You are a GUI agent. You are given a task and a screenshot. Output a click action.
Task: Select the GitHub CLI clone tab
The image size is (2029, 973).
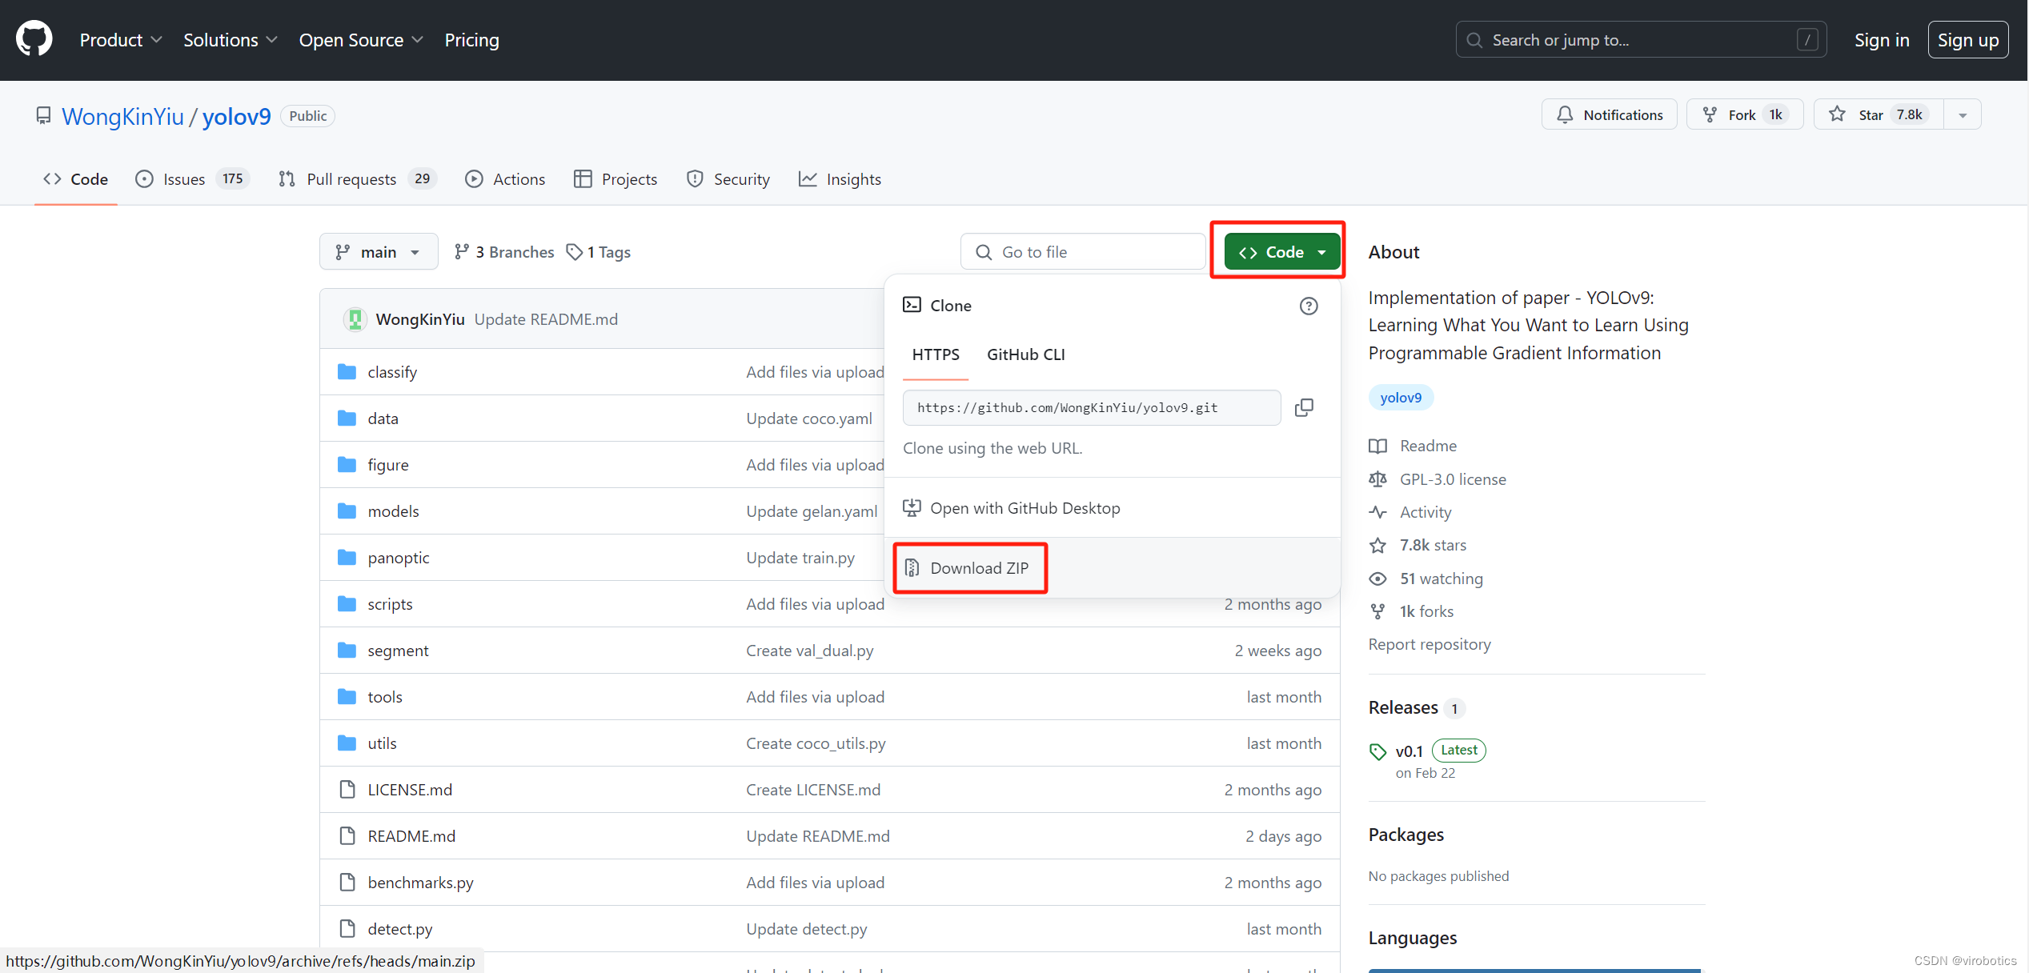tap(1026, 354)
